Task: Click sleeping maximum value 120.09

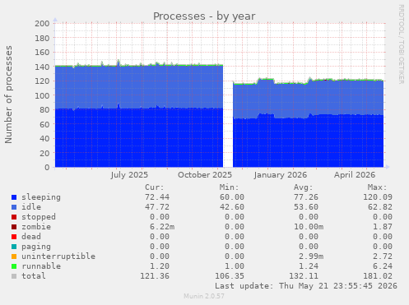Action: 378,197
